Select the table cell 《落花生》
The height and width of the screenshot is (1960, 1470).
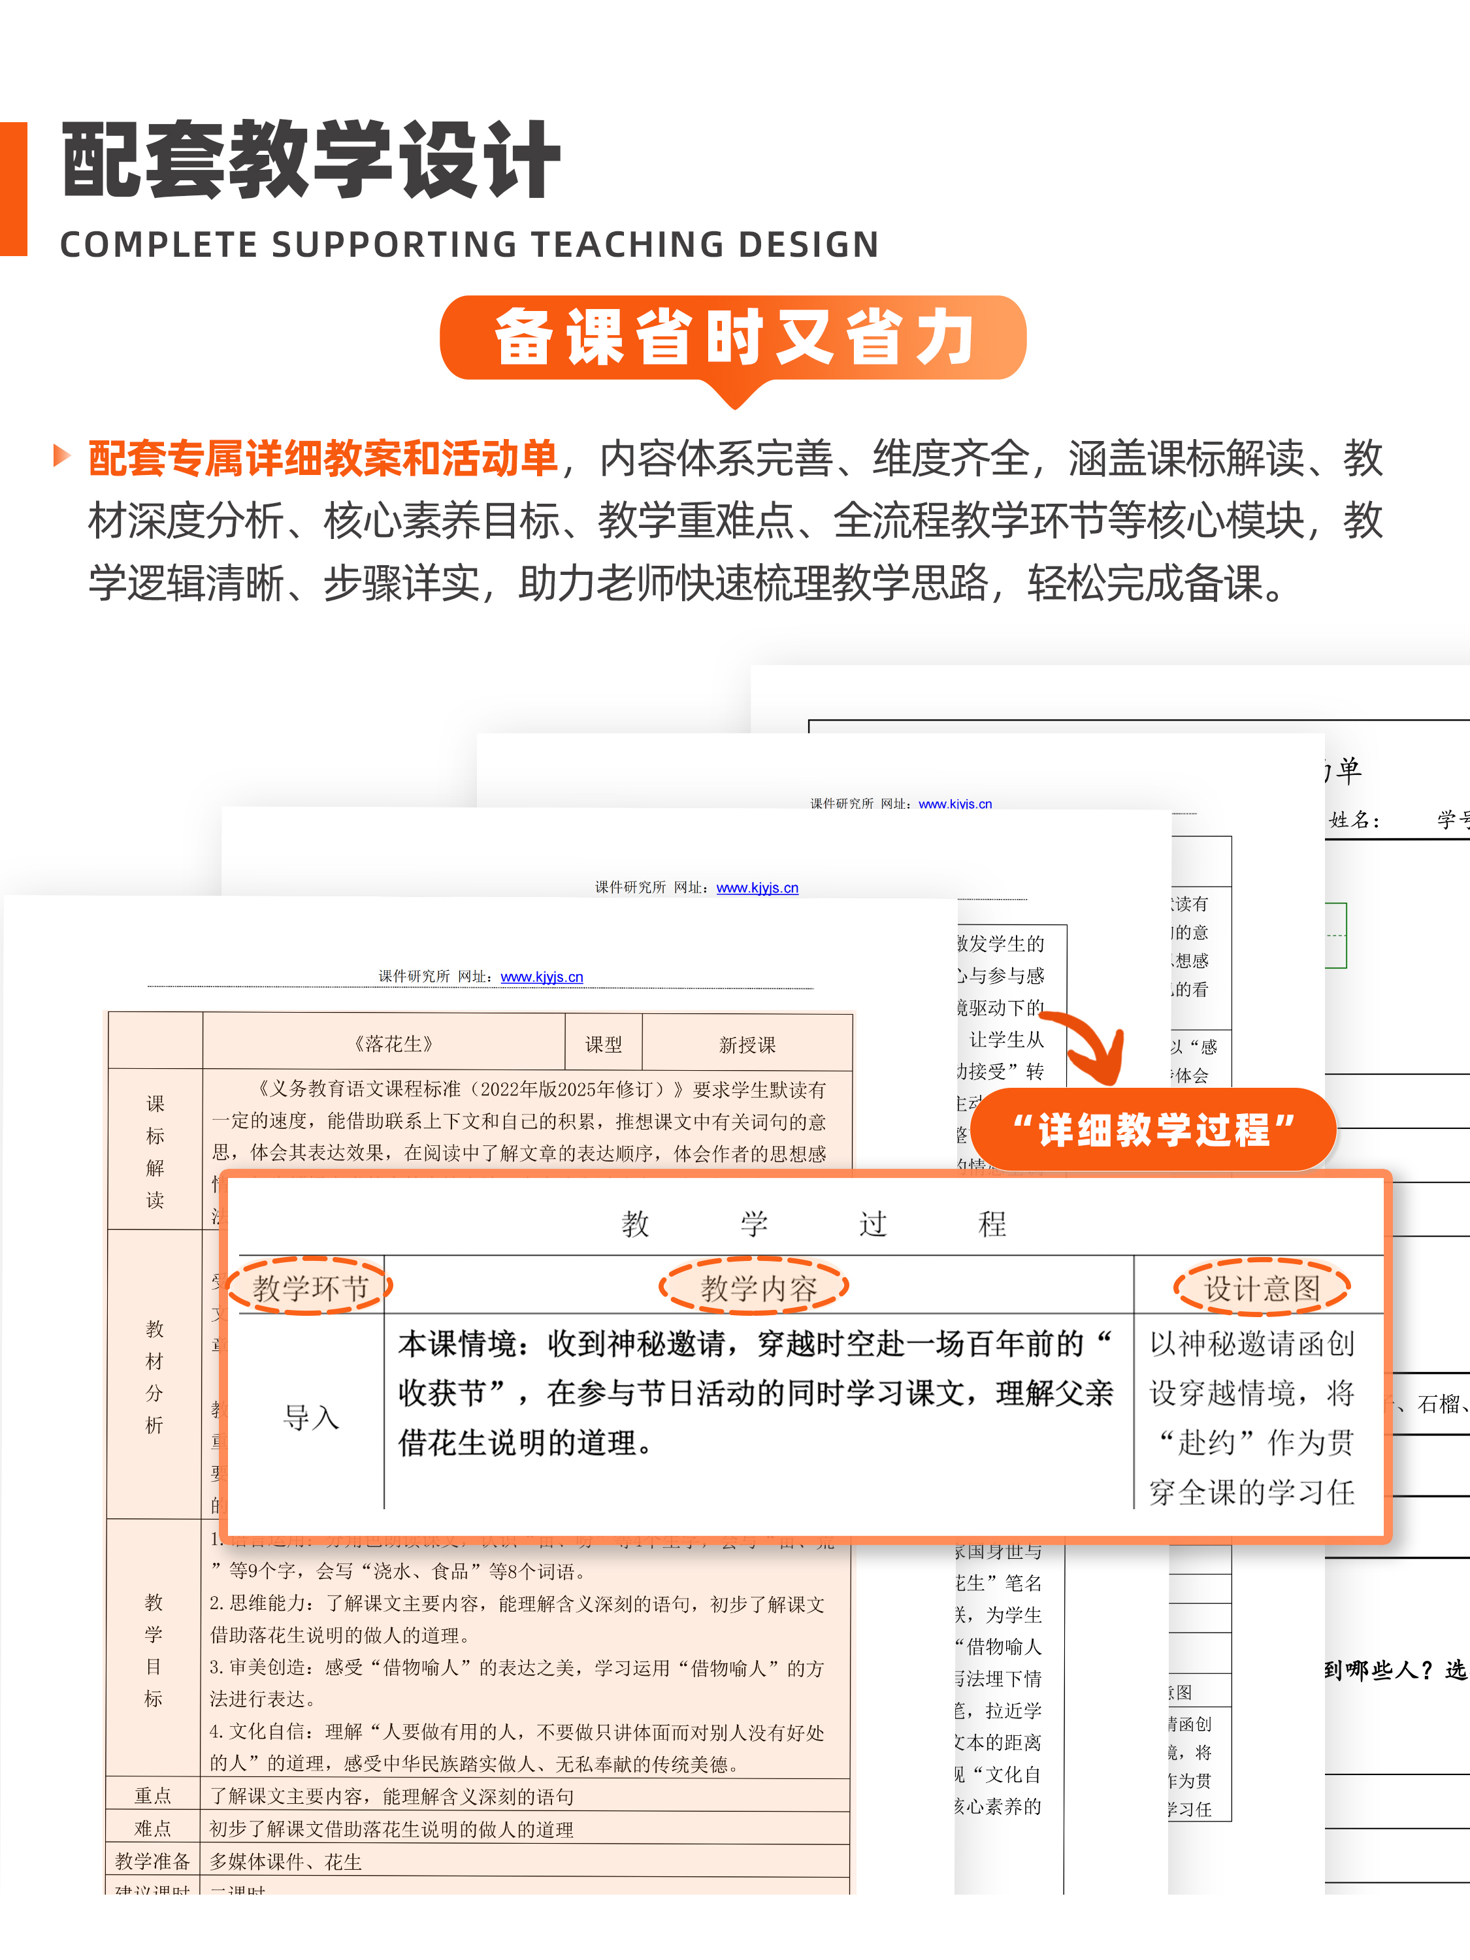tap(385, 1043)
